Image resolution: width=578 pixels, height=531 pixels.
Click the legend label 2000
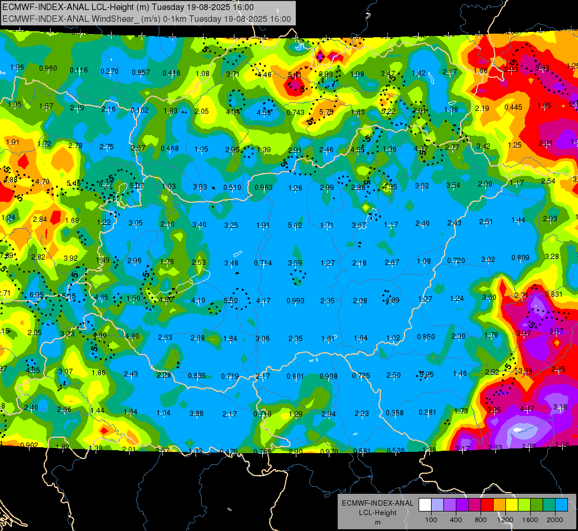(554, 520)
